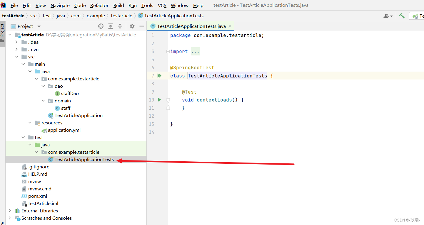Close the TestArticleApplicationTests.java tab
Viewport: 424px width, 225px height.
[230, 26]
